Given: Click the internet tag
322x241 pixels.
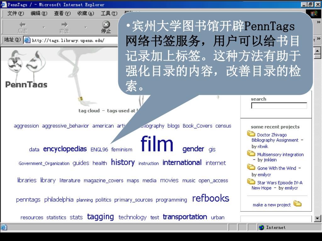Looking at the screenshot, I should coord(216,163).
